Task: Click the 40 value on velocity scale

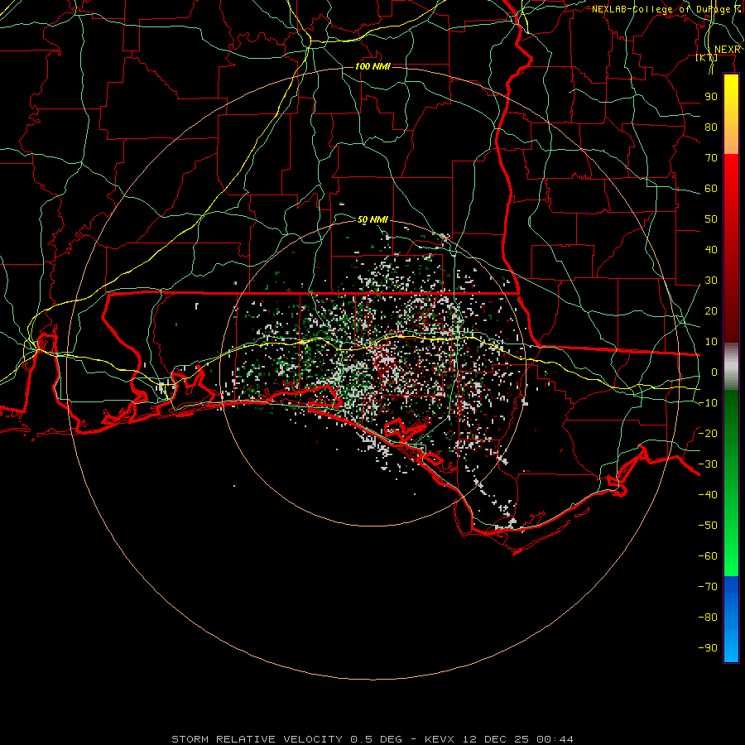Action: (x=711, y=249)
